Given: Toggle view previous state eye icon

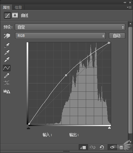Looking at the screenshot, I should tap(92, 147).
